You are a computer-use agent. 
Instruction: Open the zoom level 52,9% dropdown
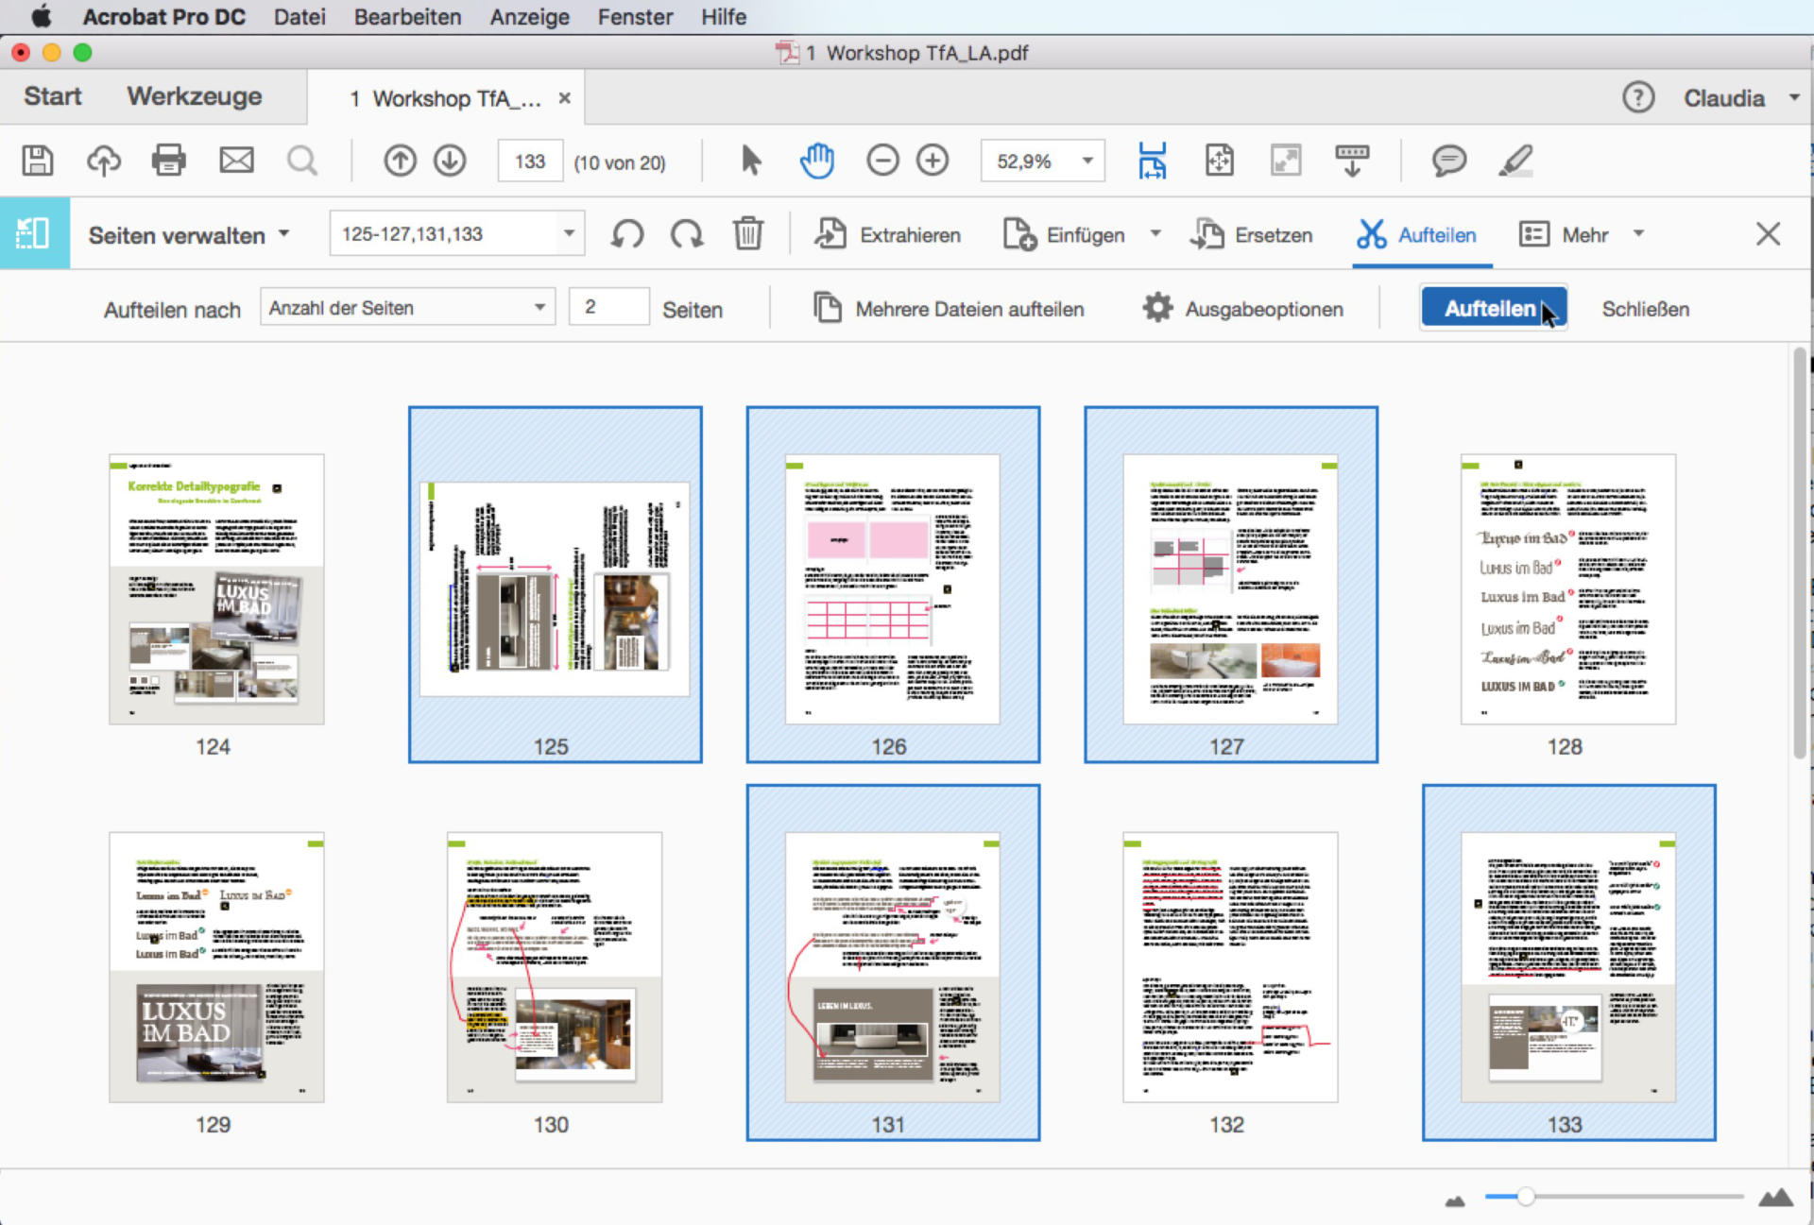(1087, 161)
